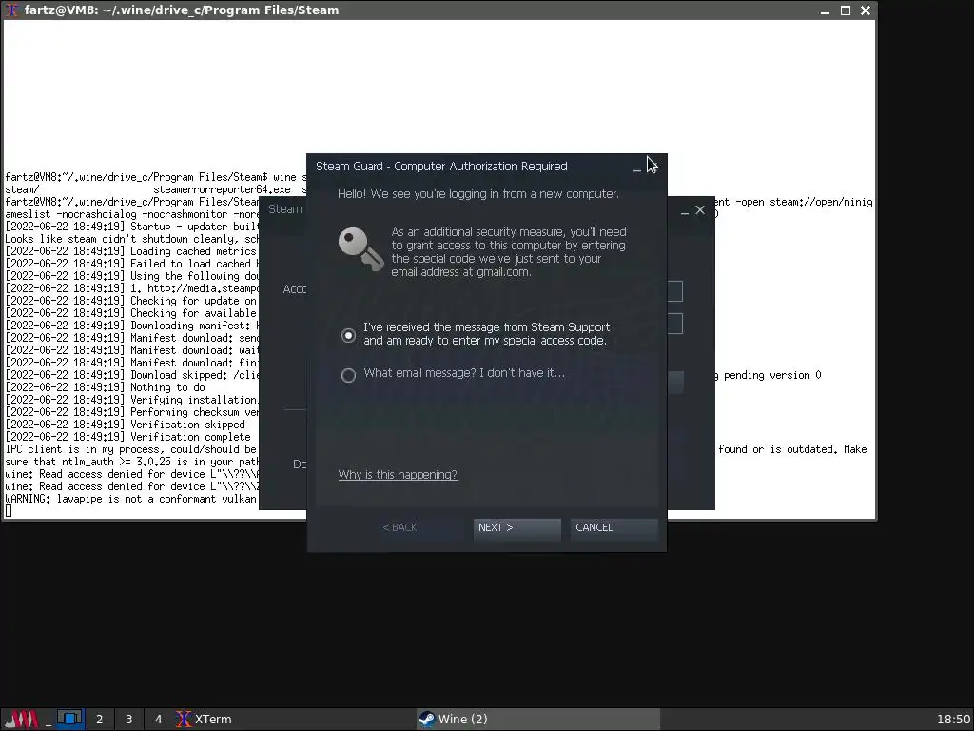Minimize the Steam Guard dialog
974x731 pixels.
pyautogui.click(x=636, y=168)
